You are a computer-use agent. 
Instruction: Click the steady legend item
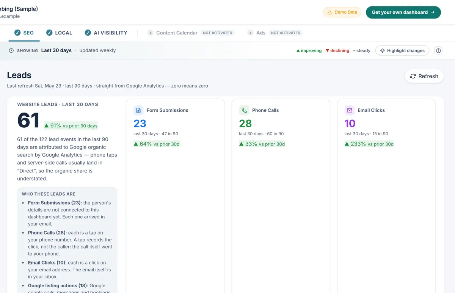(x=362, y=50)
